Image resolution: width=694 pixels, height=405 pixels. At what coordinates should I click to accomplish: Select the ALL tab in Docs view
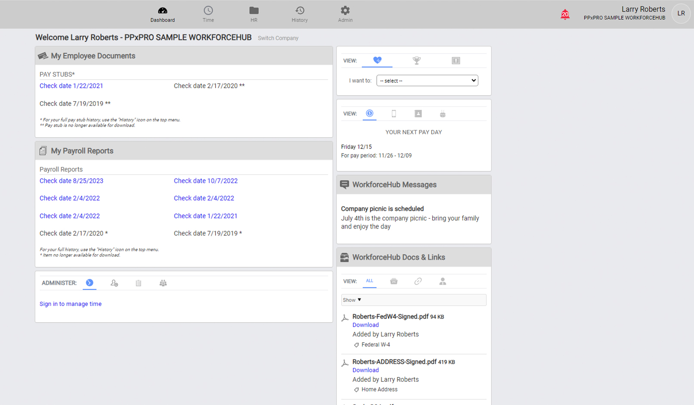[369, 281]
